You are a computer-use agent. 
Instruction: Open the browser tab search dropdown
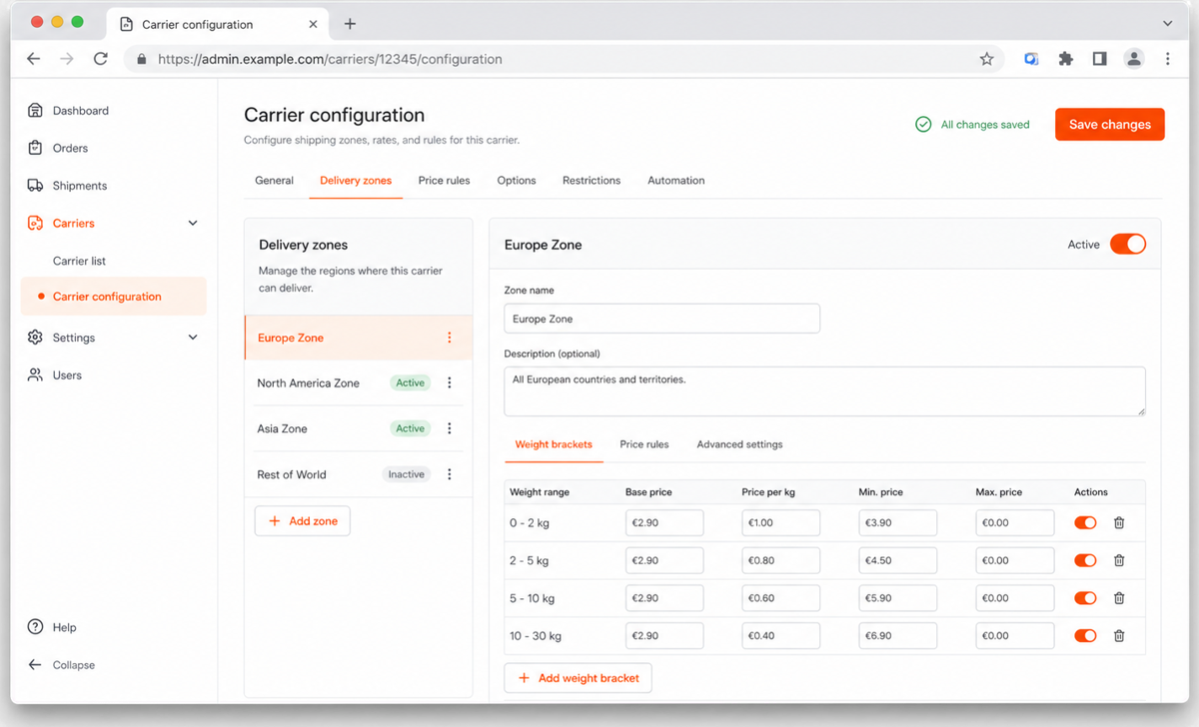[x=1168, y=24]
